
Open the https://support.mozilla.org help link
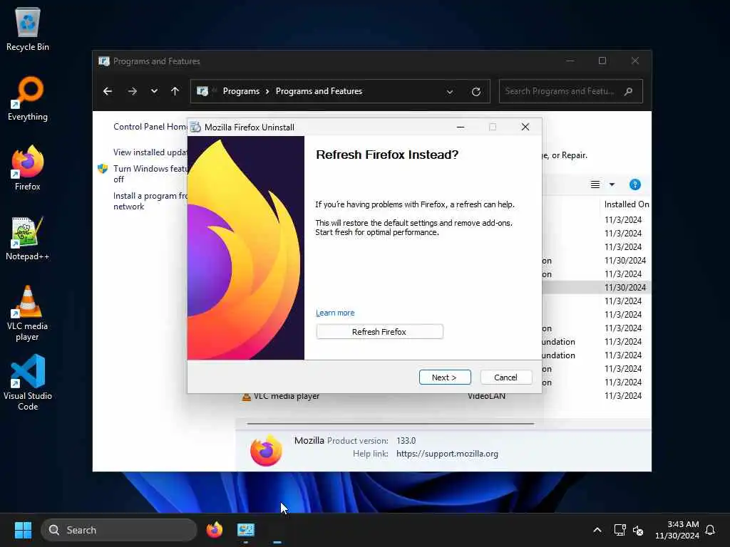point(447,454)
